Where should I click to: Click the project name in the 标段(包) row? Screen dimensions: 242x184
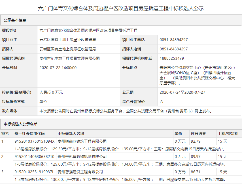tap(88, 30)
